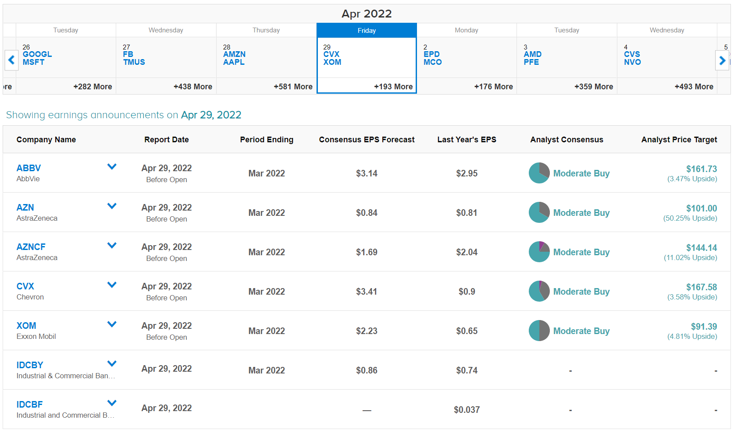Image resolution: width=734 pixels, height=433 pixels.
Task: Open NVO ticker in the calendar
Action: [x=632, y=62]
